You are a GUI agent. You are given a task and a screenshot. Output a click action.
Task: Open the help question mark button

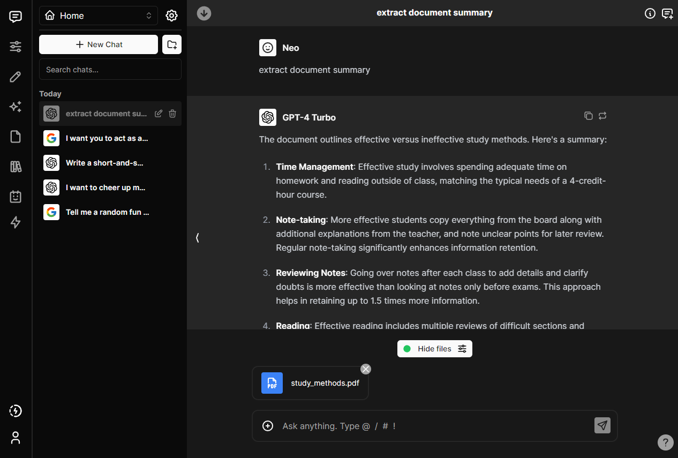tap(665, 442)
